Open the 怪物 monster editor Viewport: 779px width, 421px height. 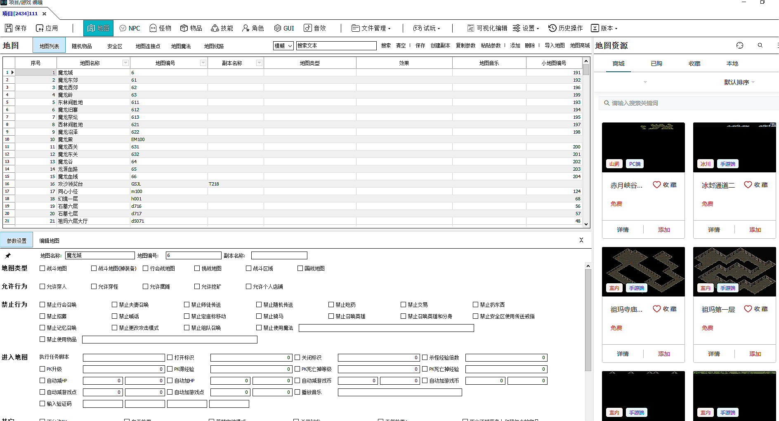[153, 28]
